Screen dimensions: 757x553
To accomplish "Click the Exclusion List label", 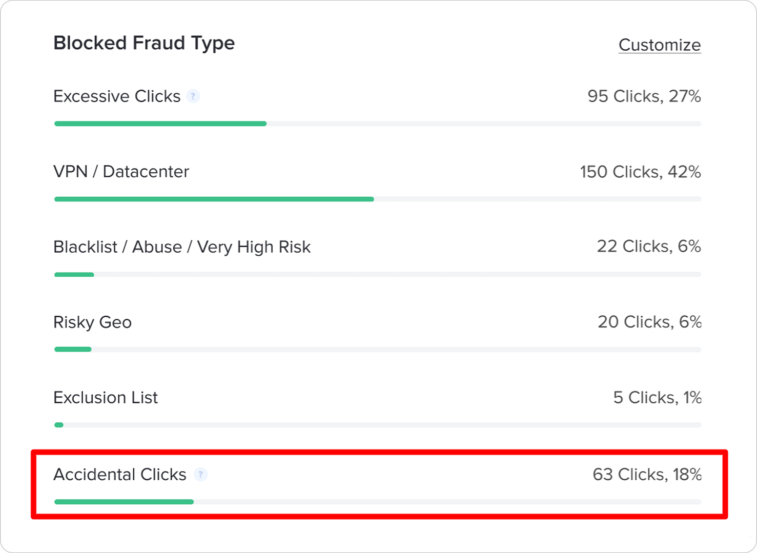I will click(106, 398).
